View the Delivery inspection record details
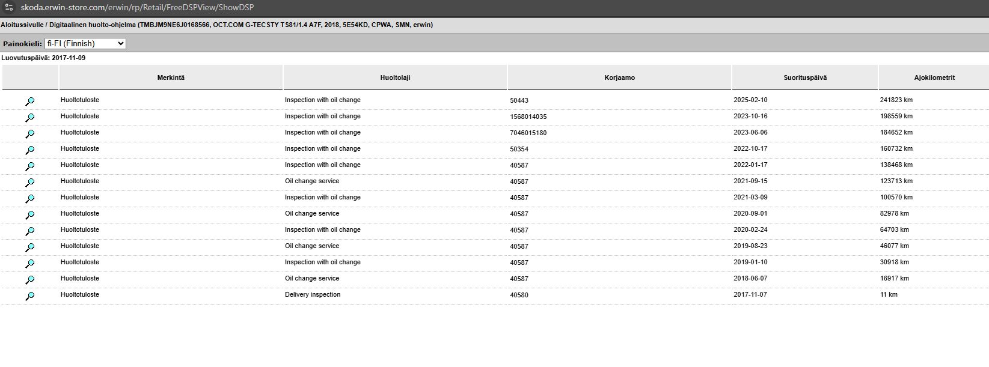Screen dimensions: 989x367 pyautogui.click(x=29, y=296)
